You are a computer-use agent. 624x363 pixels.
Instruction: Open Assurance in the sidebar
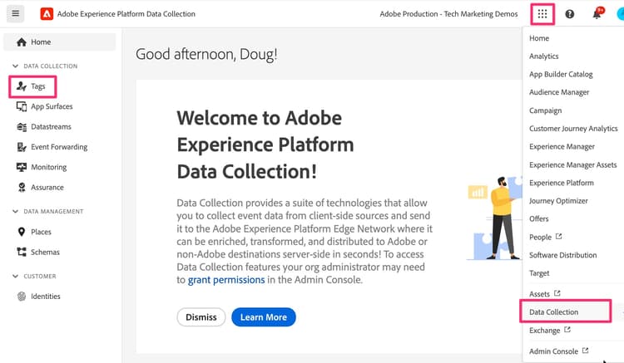coord(47,188)
